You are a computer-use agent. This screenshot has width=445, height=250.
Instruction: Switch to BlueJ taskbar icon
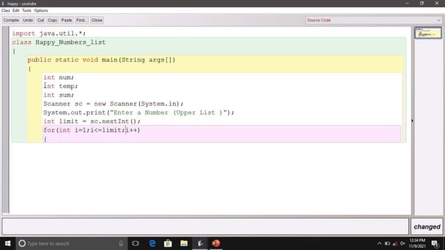[200, 244]
